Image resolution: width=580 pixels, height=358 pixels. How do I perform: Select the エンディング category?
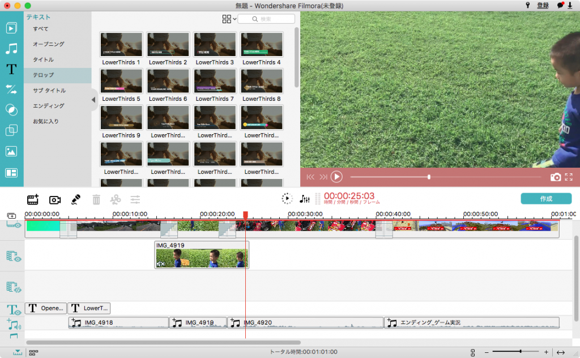coord(48,106)
